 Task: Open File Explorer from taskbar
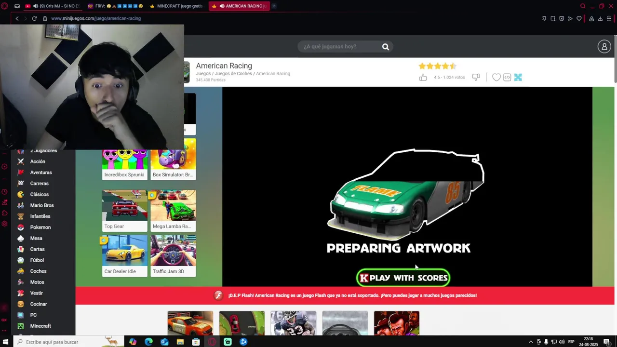point(180,342)
